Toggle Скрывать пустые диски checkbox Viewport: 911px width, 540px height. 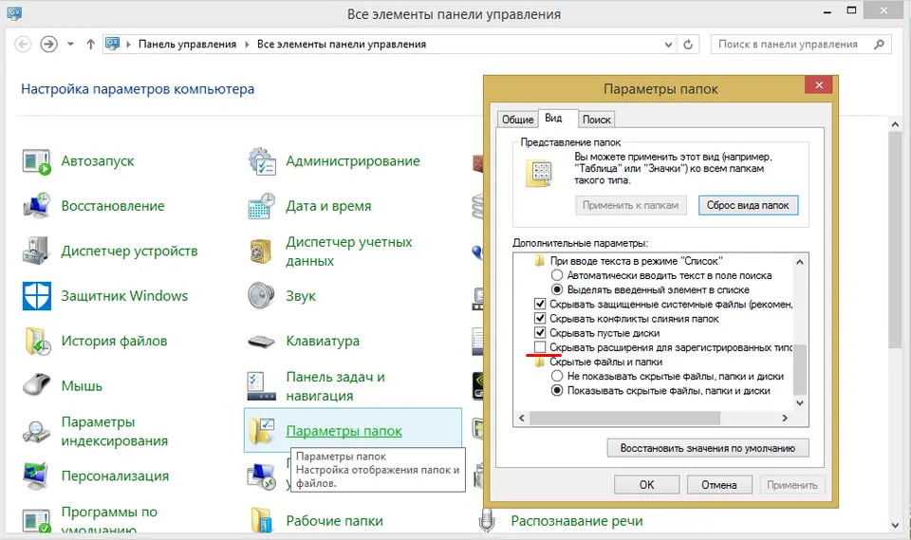pos(540,333)
